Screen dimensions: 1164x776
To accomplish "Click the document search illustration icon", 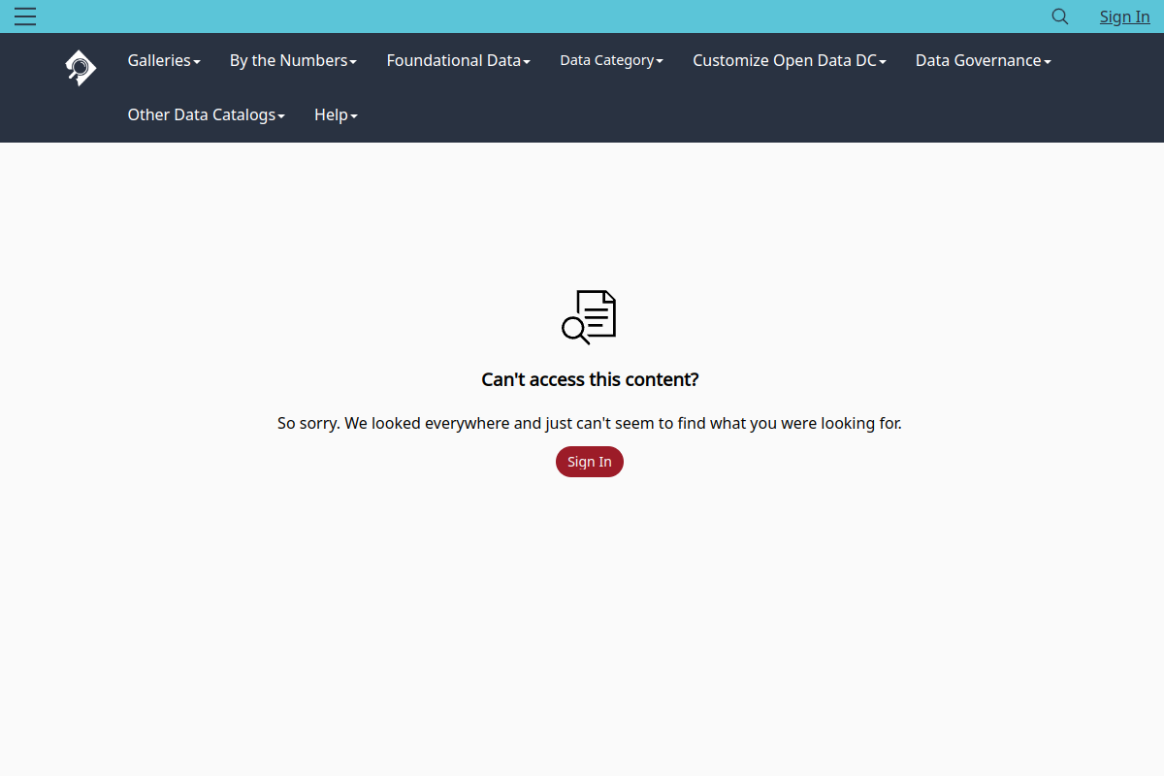I will pos(589,317).
